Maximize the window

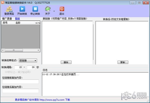coord(139,3)
